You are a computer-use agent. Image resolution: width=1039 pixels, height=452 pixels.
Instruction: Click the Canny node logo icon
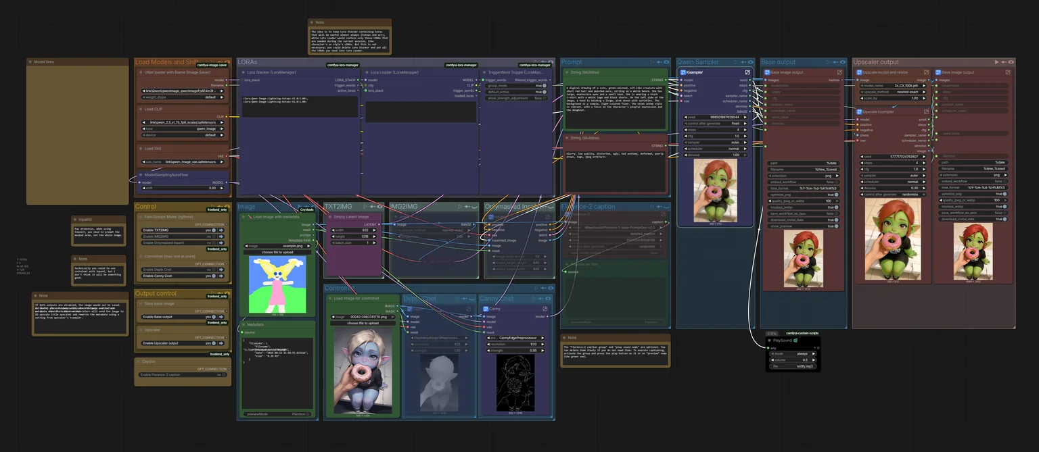point(486,309)
